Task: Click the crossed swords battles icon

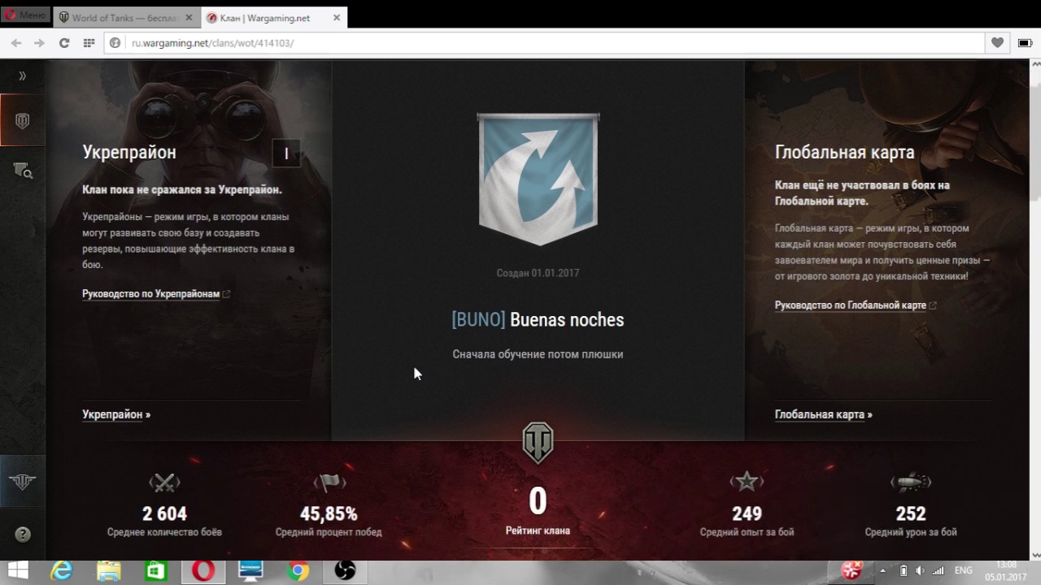Action: (165, 483)
